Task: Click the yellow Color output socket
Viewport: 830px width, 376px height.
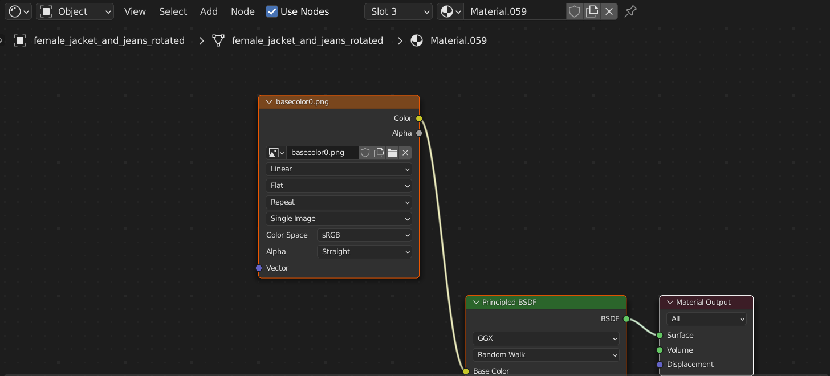Action: [419, 118]
